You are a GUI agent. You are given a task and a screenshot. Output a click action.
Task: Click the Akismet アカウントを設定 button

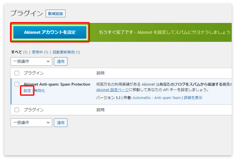(x=50, y=32)
